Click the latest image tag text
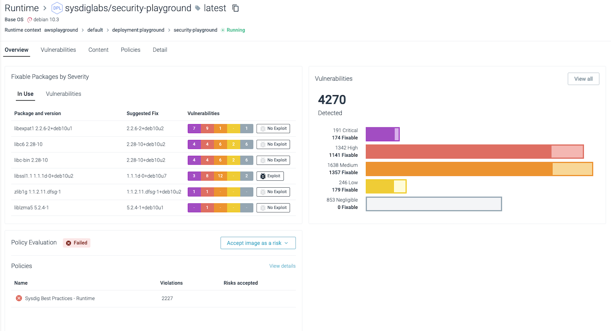This screenshot has height=331, width=611. click(x=215, y=8)
